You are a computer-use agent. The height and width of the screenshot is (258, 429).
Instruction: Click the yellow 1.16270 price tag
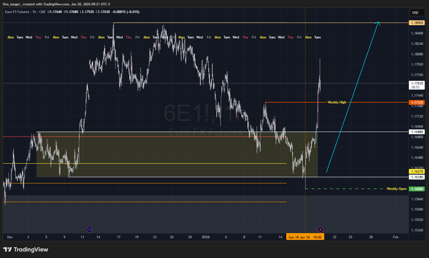coord(417,172)
